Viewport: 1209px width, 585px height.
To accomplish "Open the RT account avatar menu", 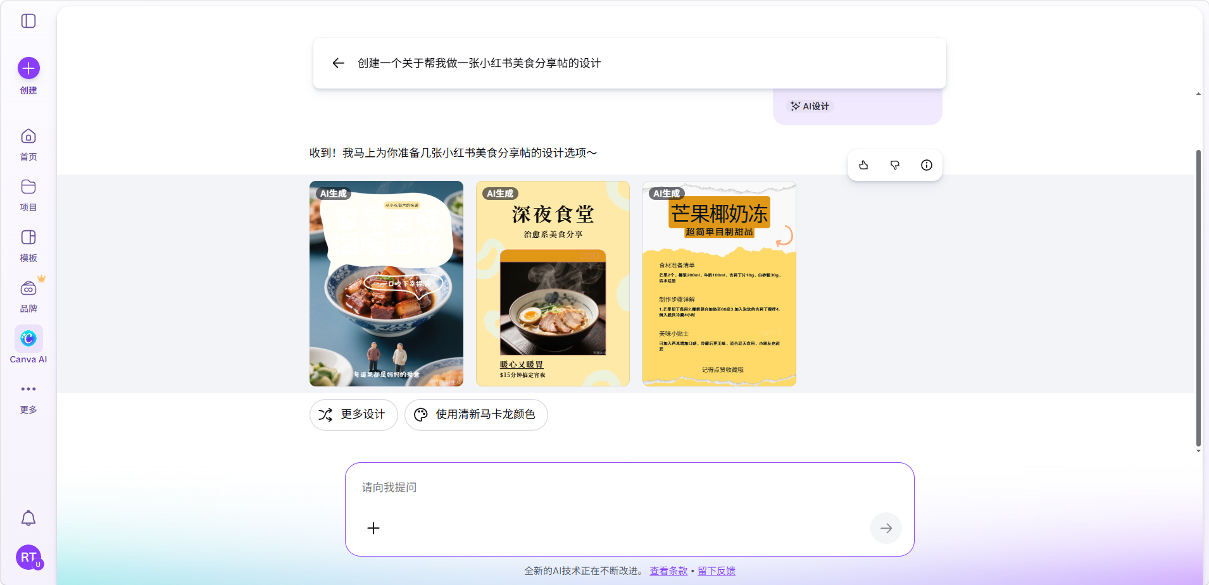I will click(x=28, y=557).
